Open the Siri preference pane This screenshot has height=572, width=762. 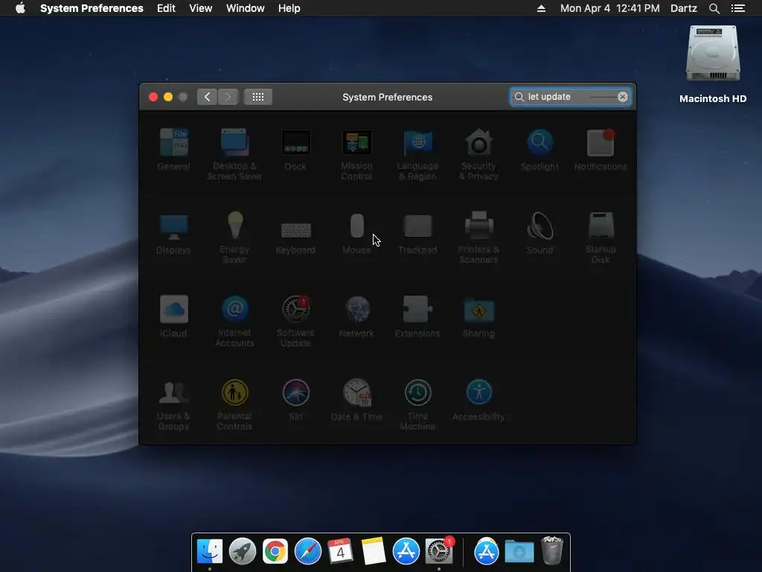(x=295, y=400)
